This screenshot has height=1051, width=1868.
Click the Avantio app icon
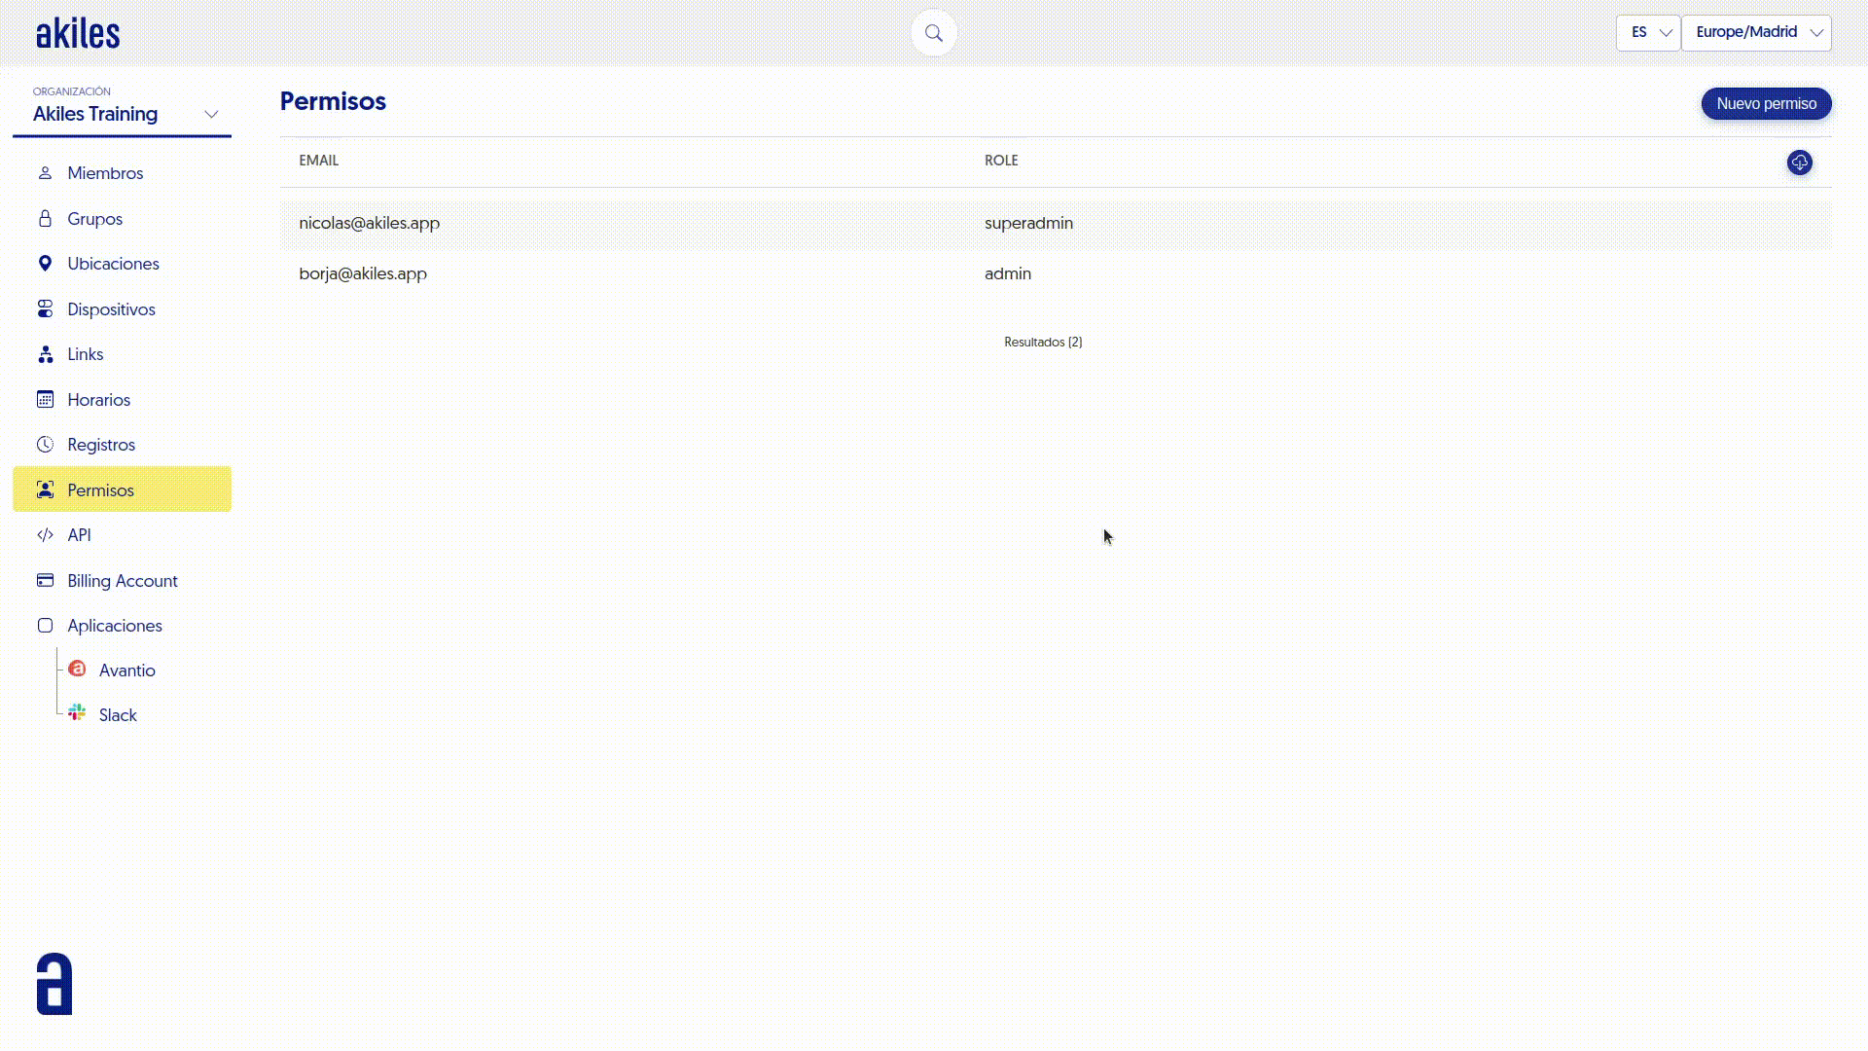(x=77, y=670)
